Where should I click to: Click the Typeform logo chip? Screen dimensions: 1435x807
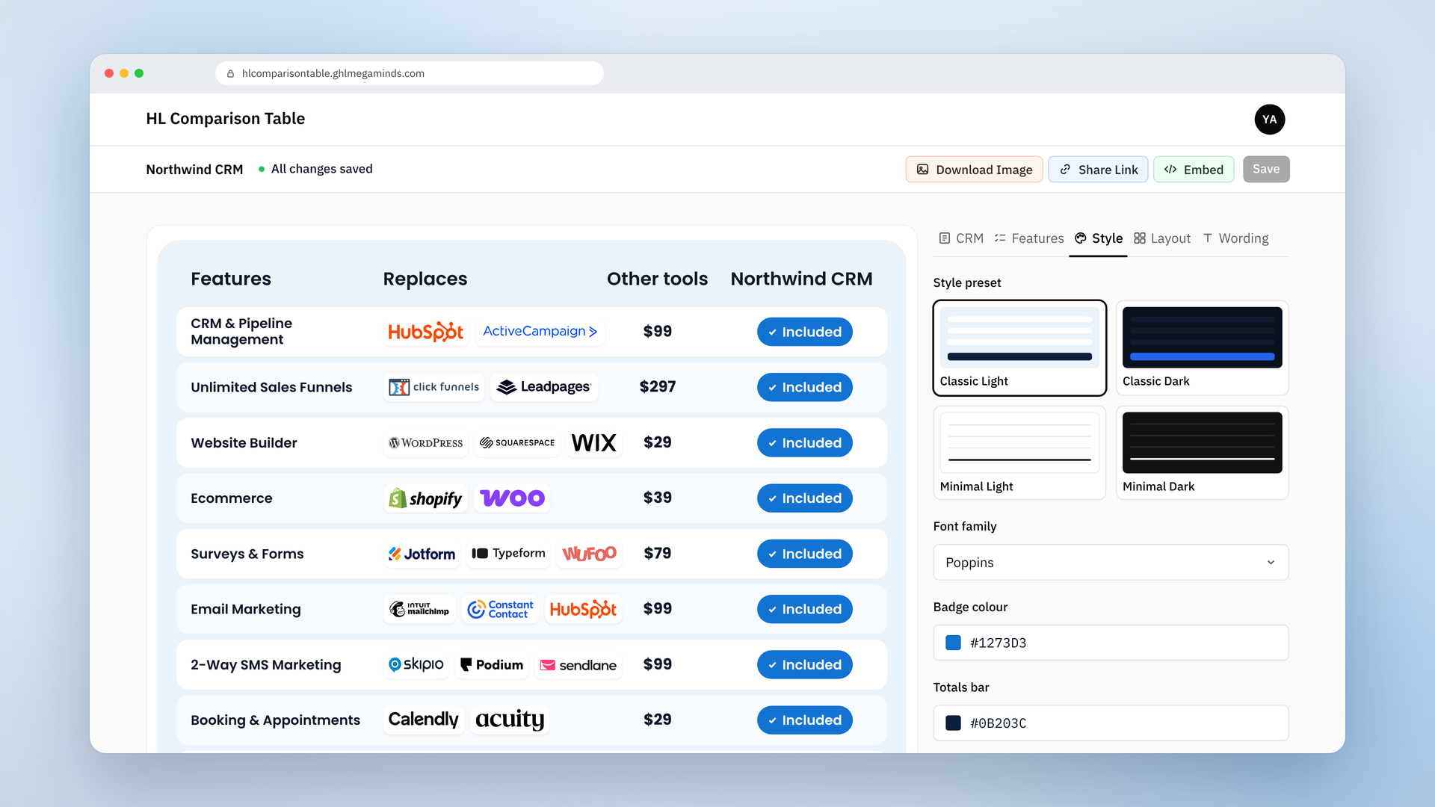click(508, 554)
